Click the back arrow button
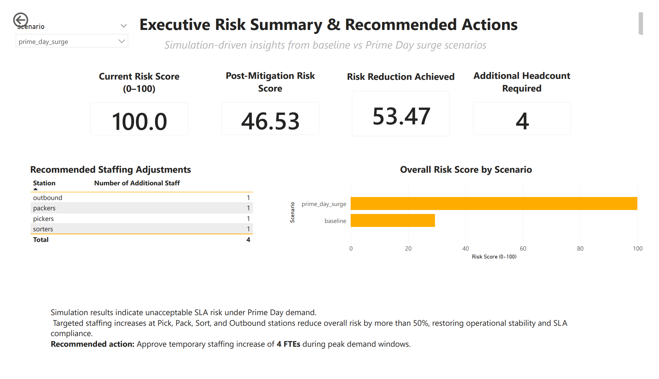Viewport: 659px width, 379px height. (x=20, y=20)
